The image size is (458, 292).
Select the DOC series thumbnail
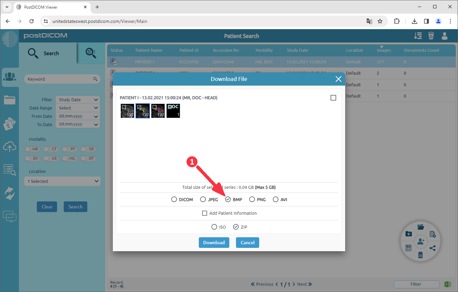coord(173,110)
